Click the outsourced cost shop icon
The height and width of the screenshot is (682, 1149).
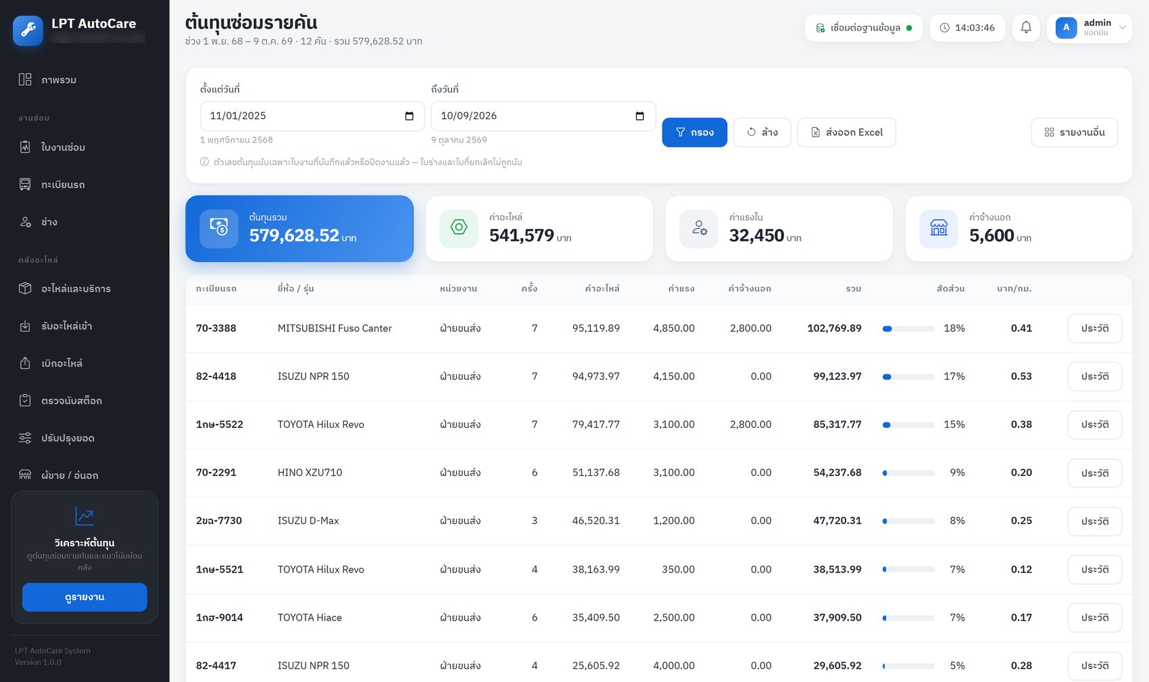939,228
